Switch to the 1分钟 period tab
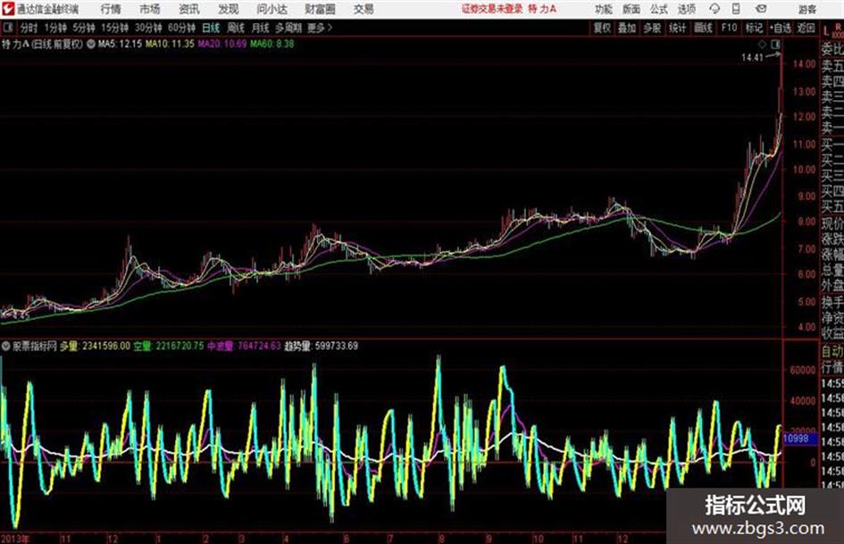Viewport: 844px width, 544px height. click(55, 28)
